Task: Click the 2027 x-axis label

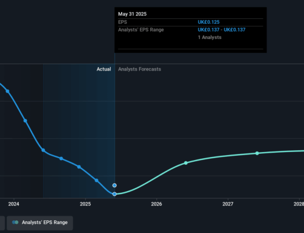Action: coord(228,204)
